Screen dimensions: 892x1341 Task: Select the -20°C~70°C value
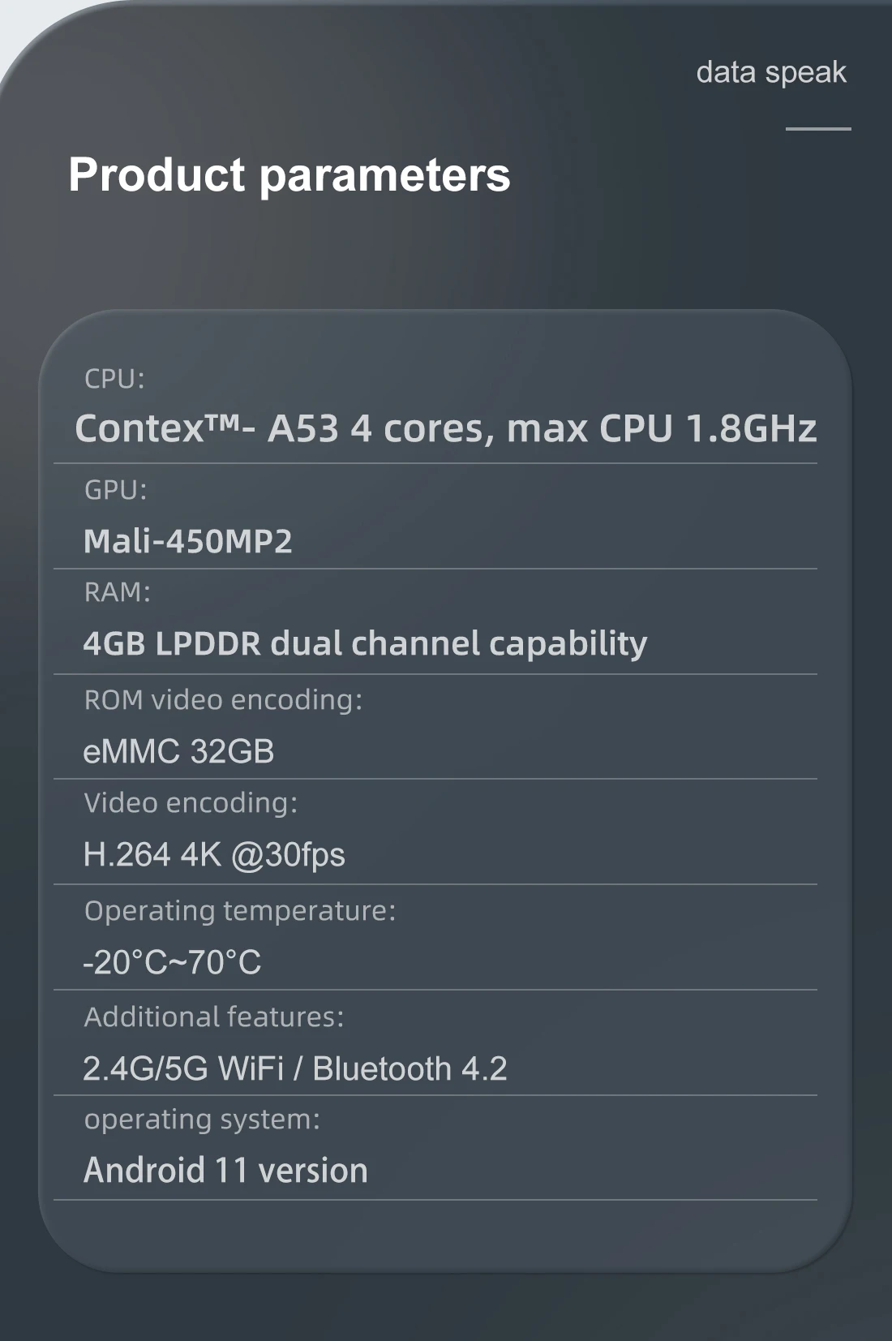(x=172, y=963)
